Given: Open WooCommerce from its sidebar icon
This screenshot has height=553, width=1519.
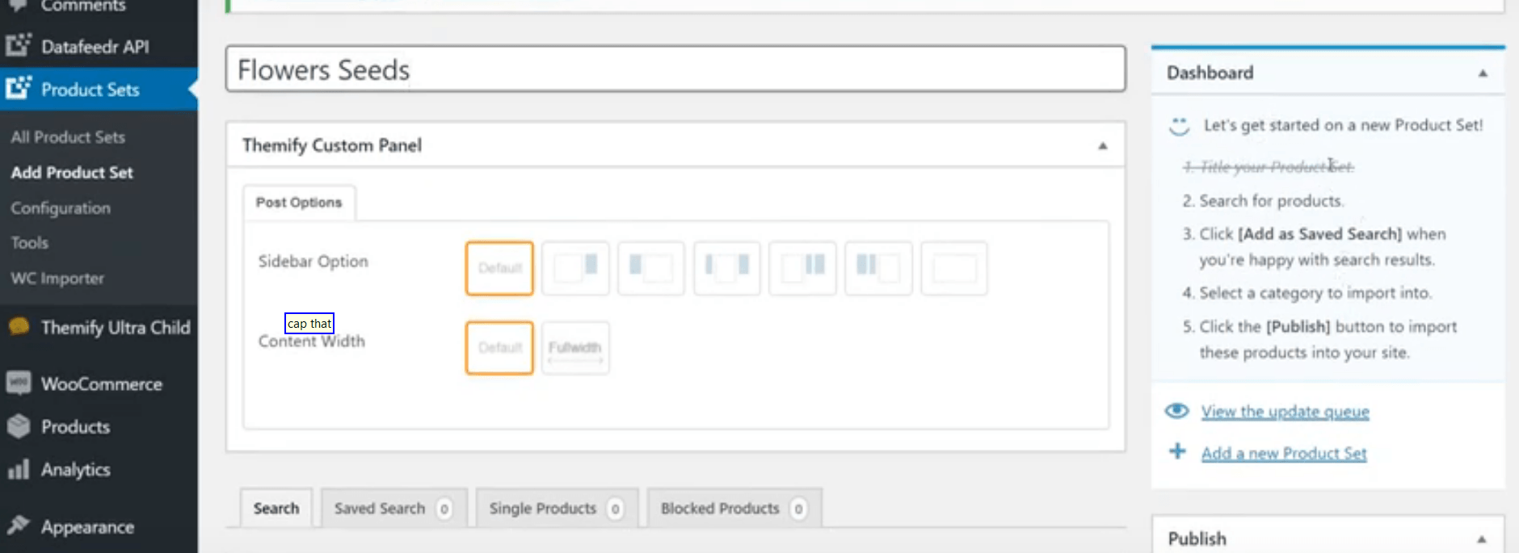Looking at the screenshot, I should point(20,383).
